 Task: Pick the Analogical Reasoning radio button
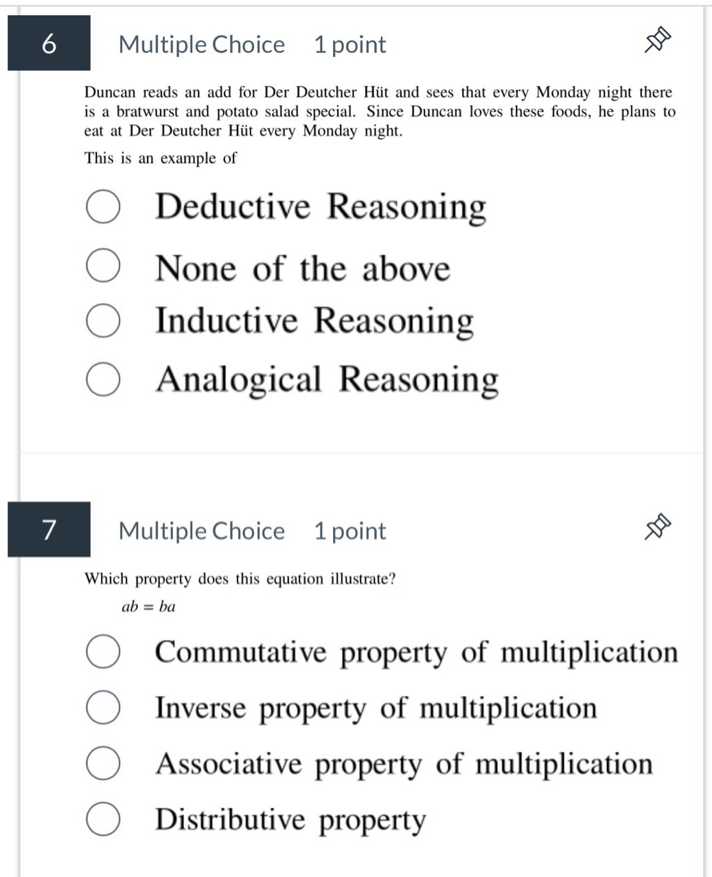tap(104, 379)
